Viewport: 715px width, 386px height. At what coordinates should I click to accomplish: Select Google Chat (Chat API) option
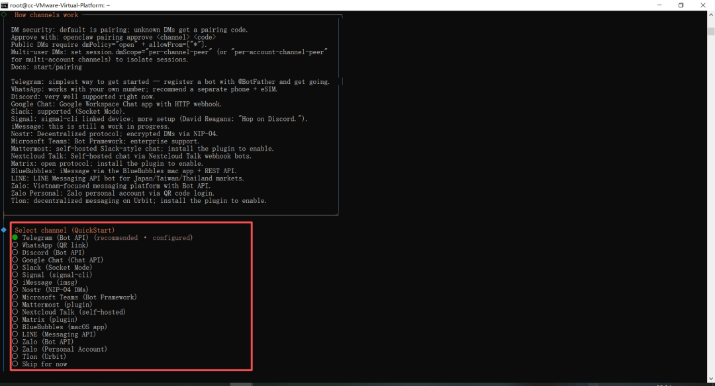coord(58,260)
